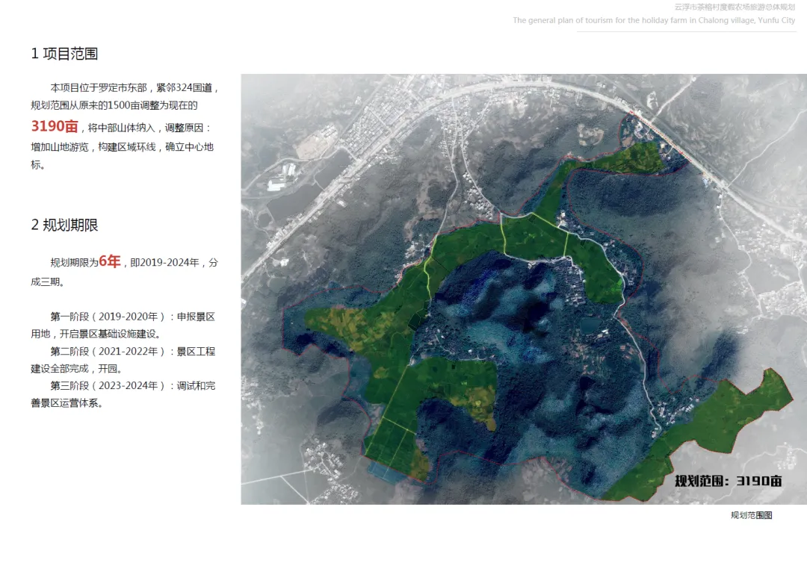Click the line '第一阶段（2019-2020年）：申报景区'
This screenshot has height=563, width=807.
133,317
